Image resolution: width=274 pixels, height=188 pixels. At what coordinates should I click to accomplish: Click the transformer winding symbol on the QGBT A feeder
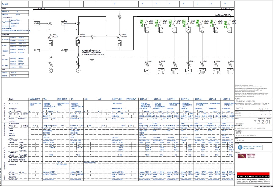pos(50,23)
